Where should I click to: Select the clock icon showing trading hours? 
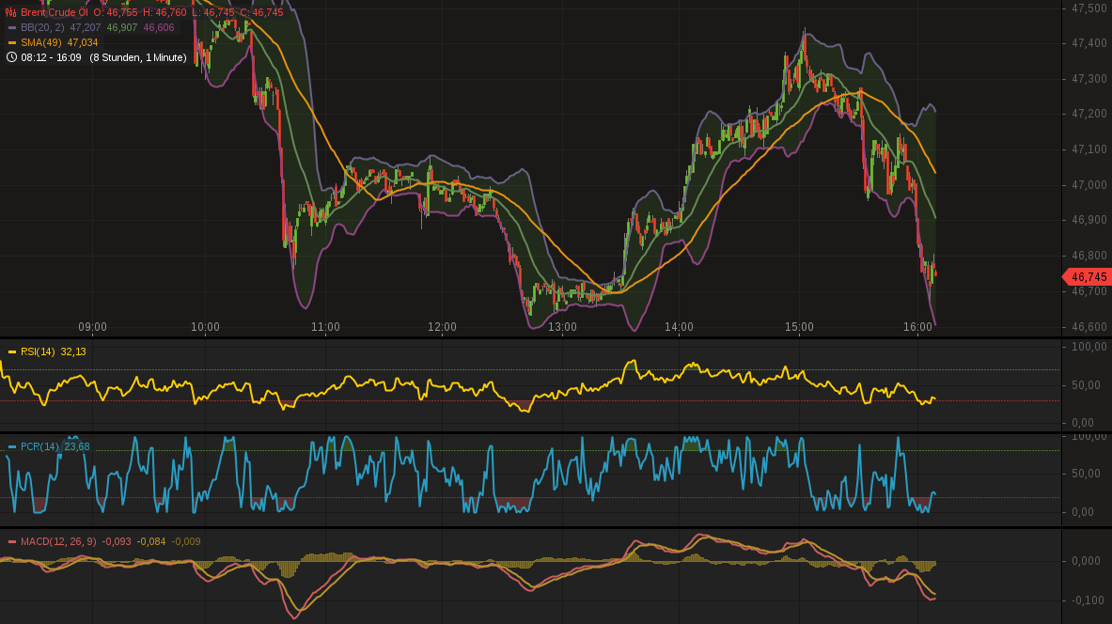[11, 57]
